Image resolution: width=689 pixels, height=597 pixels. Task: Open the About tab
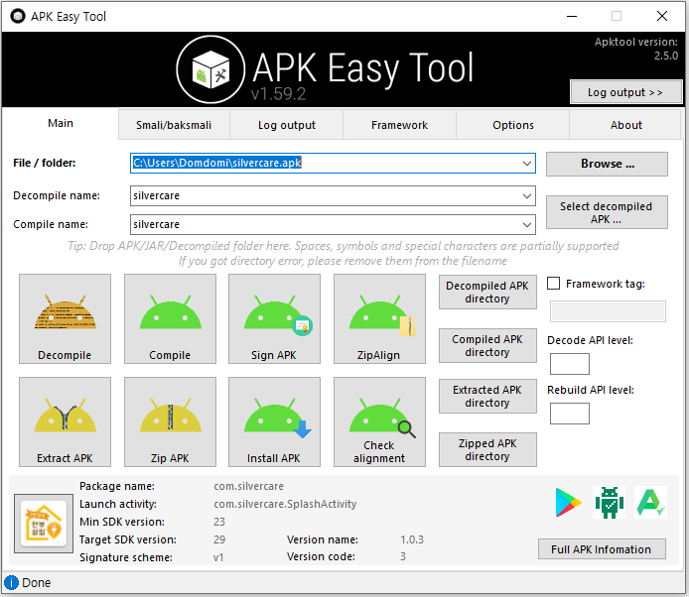coord(625,125)
